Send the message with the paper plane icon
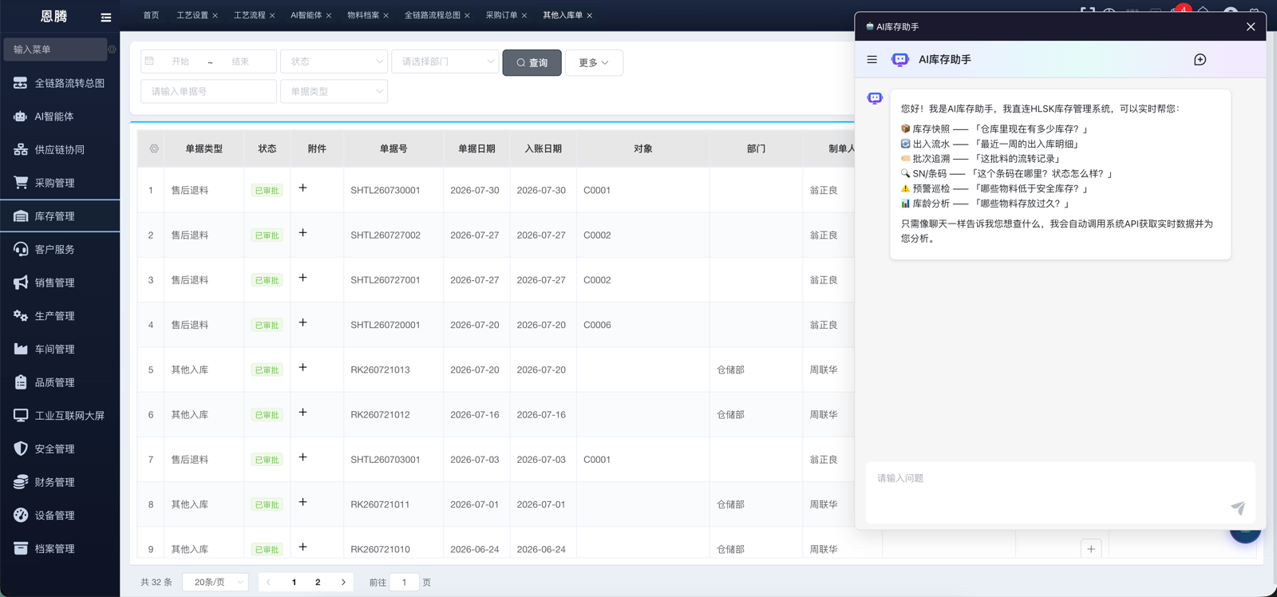Screen dimensions: 1277x597 1238,508
